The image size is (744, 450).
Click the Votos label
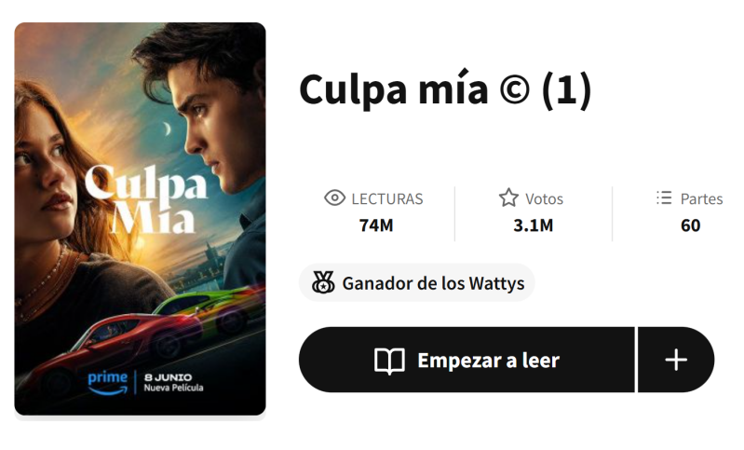point(544,198)
